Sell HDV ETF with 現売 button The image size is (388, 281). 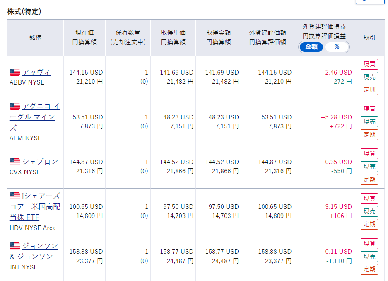[369, 211]
